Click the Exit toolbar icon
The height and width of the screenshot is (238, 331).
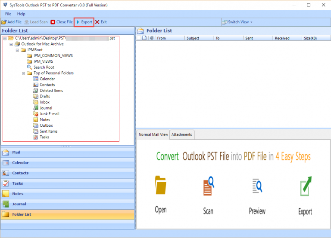tap(97, 22)
